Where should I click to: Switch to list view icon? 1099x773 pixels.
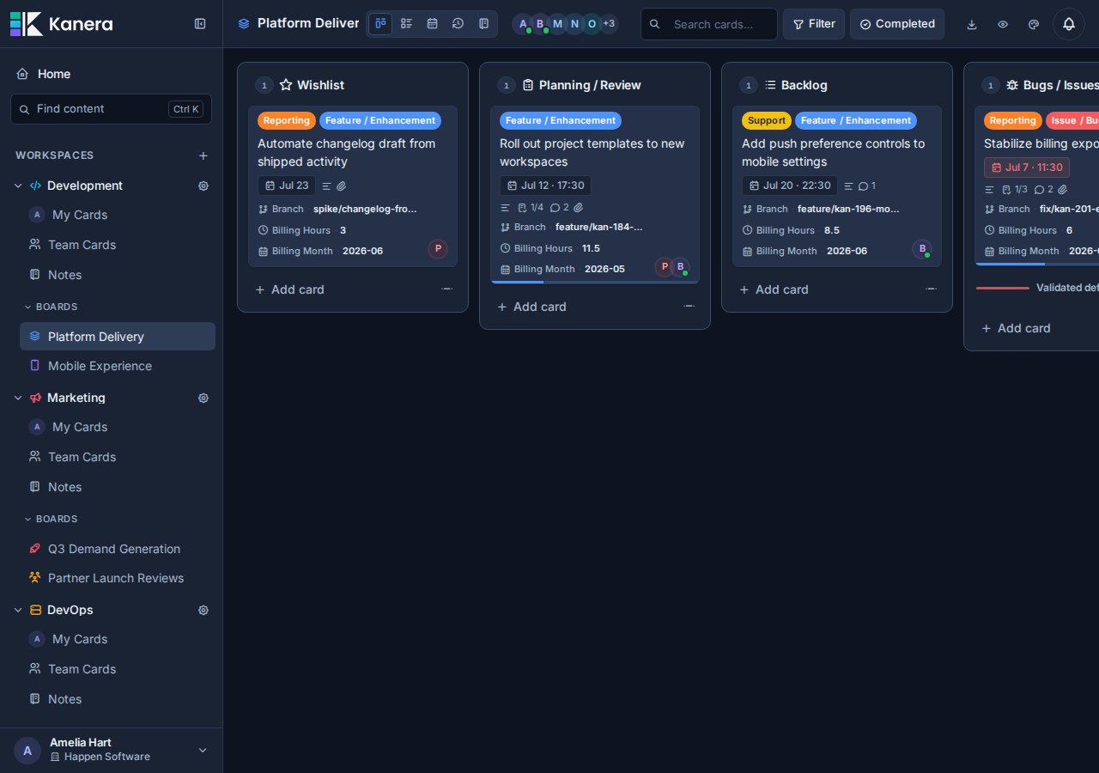(x=406, y=24)
